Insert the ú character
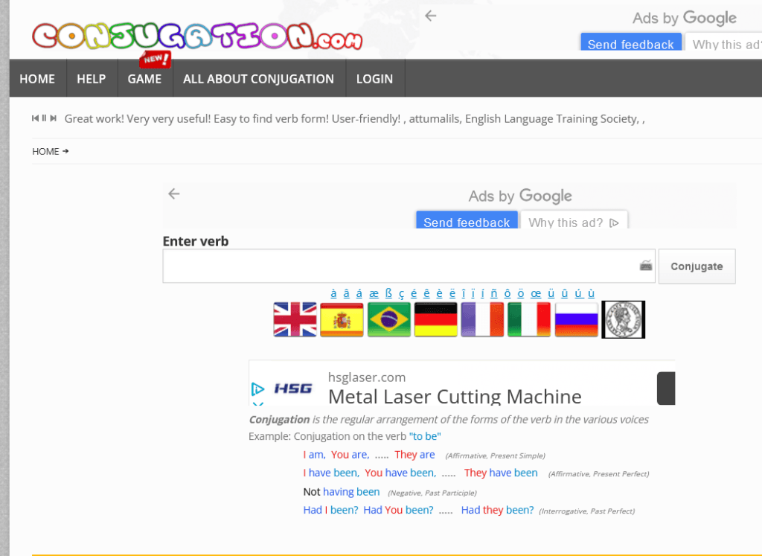The image size is (762, 556). pyautogui.click(x=577, y=293)
